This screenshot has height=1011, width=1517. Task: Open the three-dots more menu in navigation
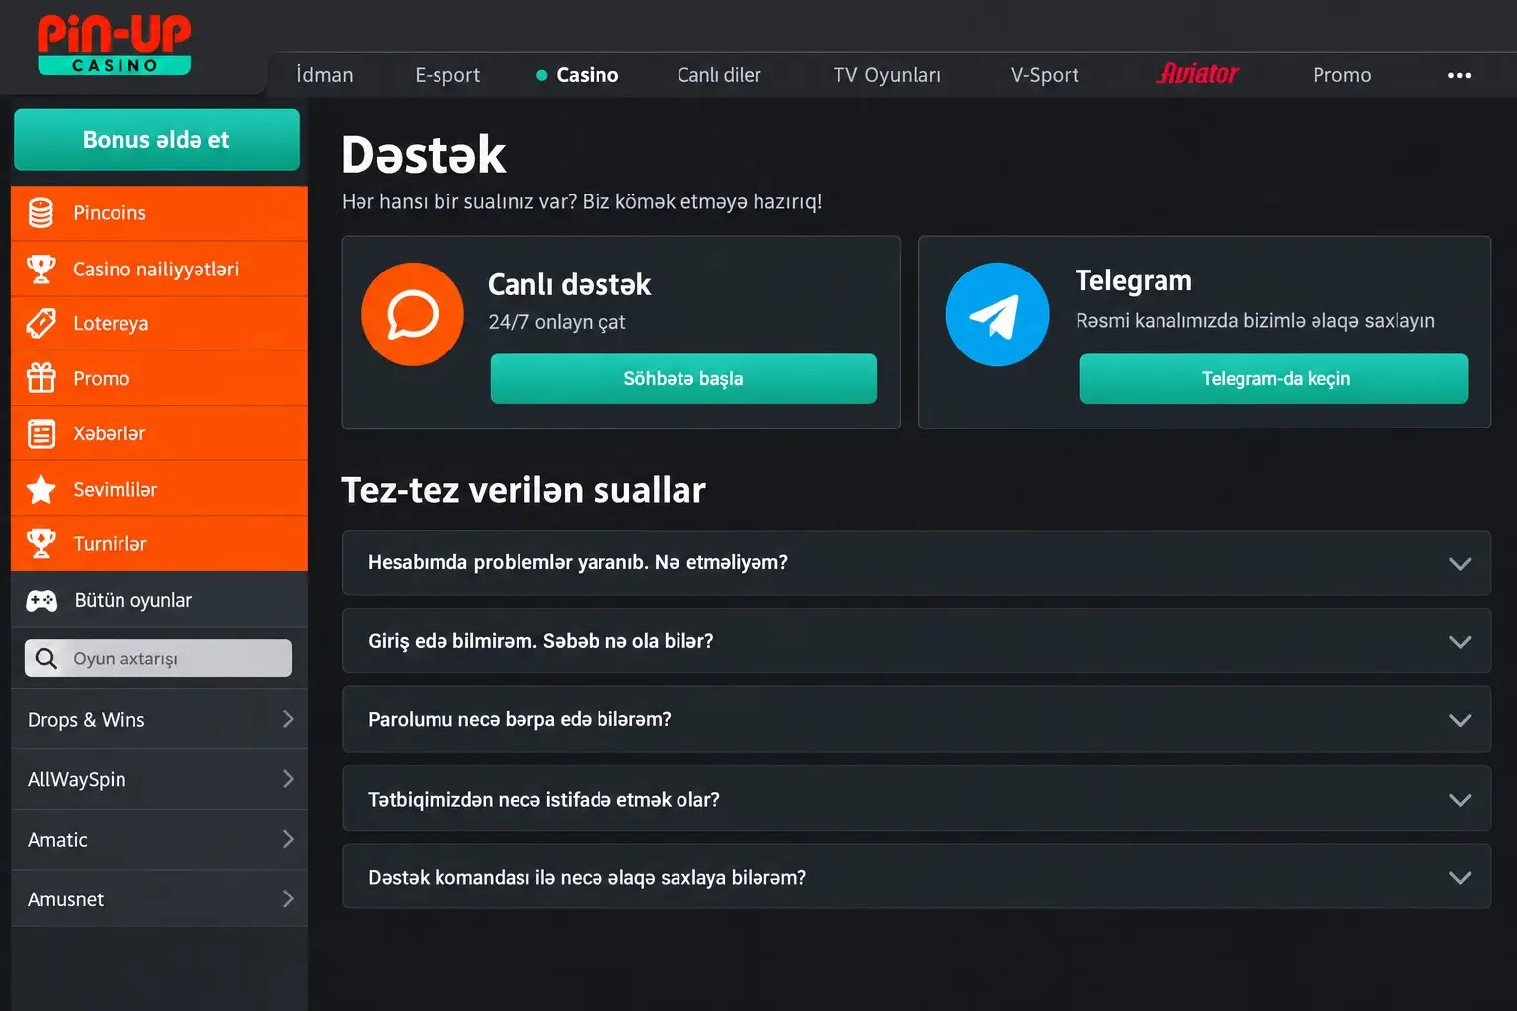(x=1459, y=75)
